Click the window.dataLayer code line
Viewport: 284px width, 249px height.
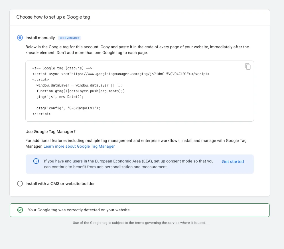pyautogui.click(x=80, y=85)
